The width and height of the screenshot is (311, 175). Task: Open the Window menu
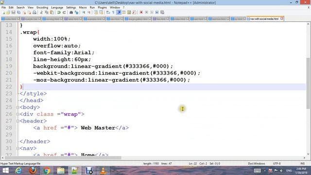pyautogui.click(x=115, y=8)
